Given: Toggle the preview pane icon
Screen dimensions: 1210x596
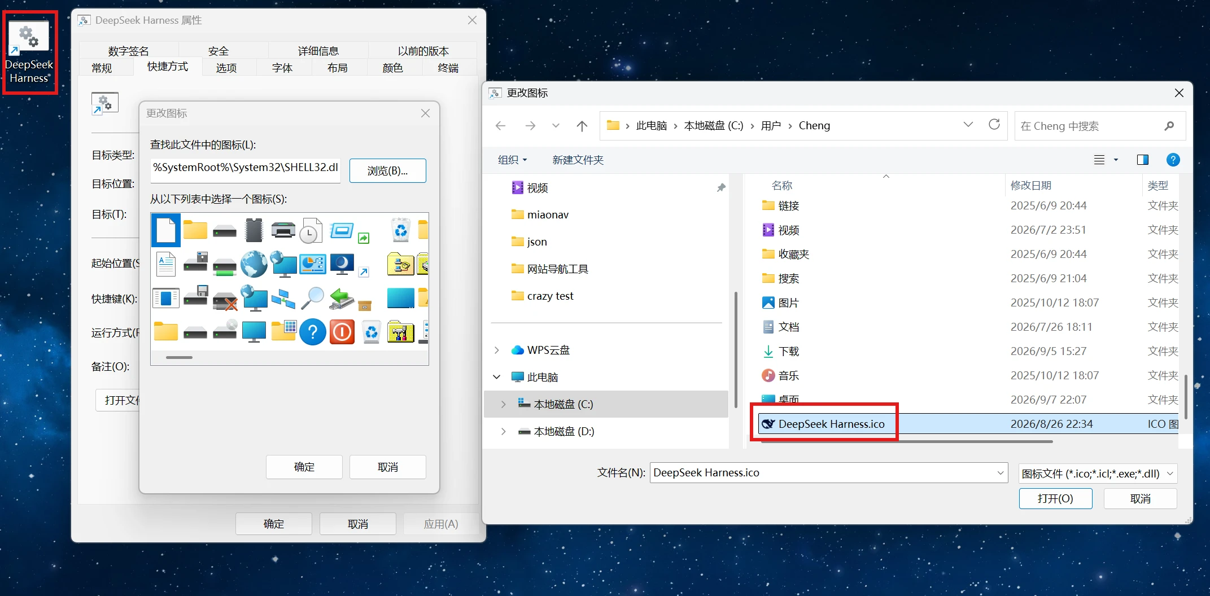Looking at the screenshot, I should [x=1142, y=160].
